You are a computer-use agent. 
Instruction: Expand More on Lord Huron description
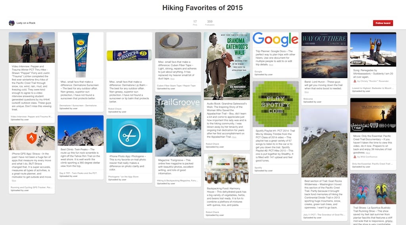[x=306, y=92]
